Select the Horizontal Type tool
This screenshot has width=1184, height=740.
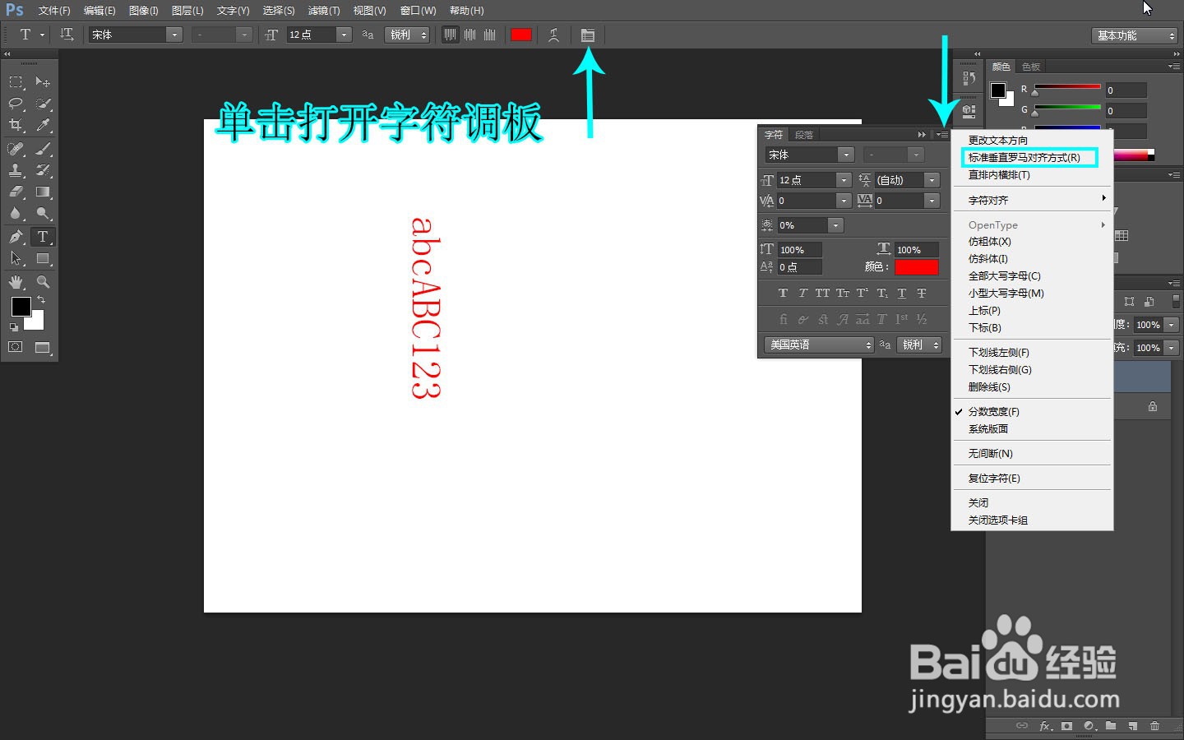43,237
